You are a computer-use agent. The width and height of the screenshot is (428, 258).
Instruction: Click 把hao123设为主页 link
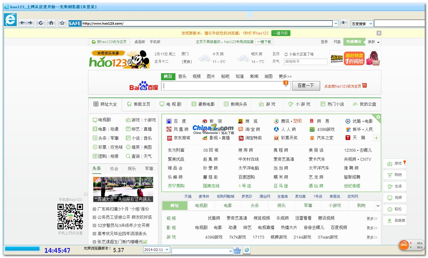[x=109, y=42]
